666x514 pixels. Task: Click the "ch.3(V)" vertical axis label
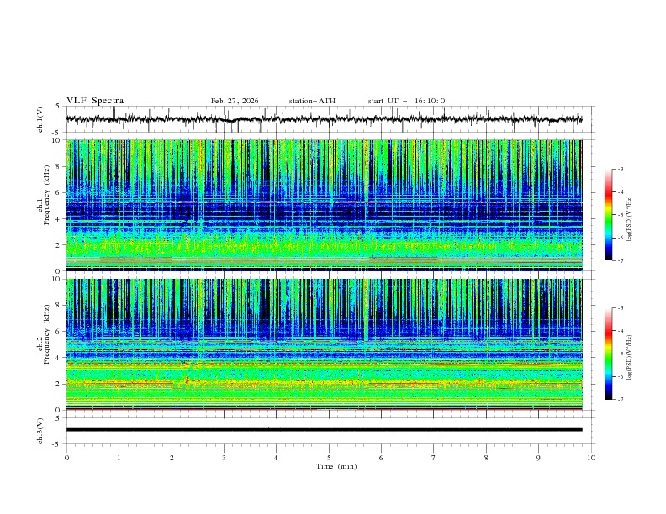pos(40,431)
